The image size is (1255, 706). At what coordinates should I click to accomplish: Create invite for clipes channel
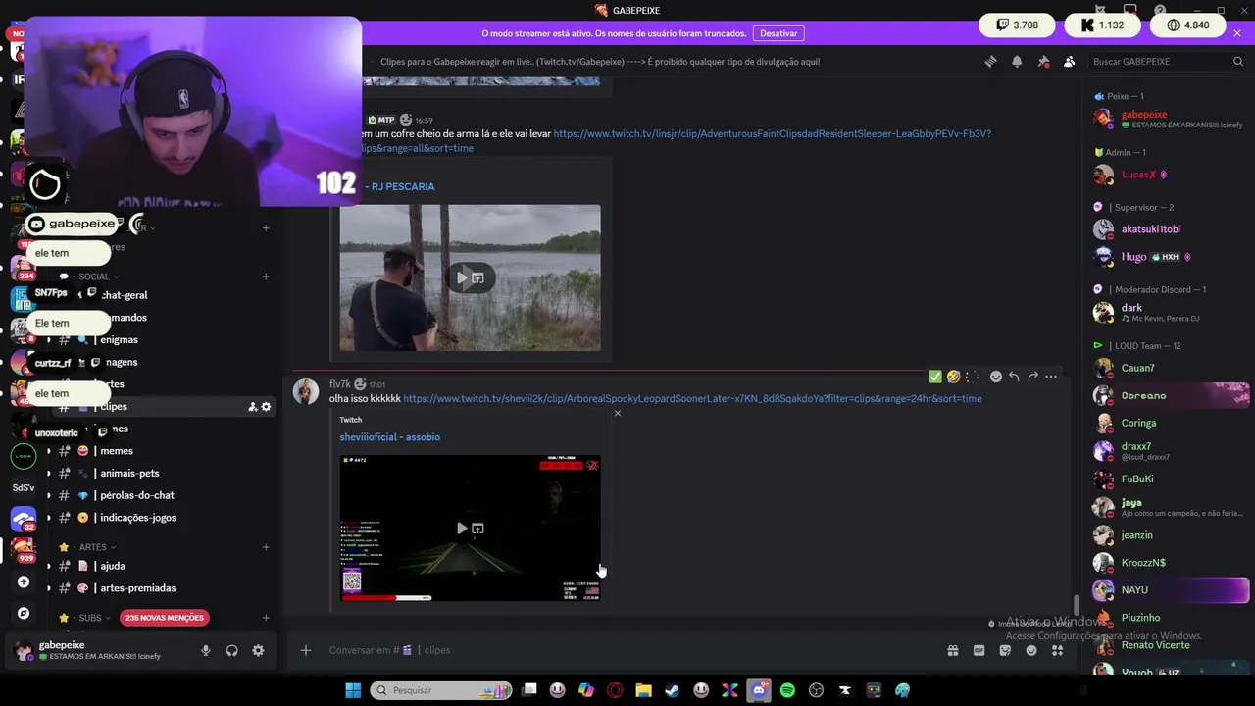point(252,407)
